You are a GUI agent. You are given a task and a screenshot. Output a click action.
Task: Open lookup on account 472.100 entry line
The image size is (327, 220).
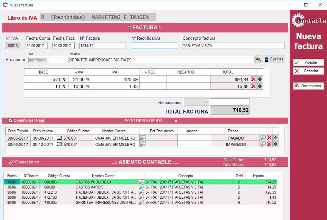click(x=141, y=197)
